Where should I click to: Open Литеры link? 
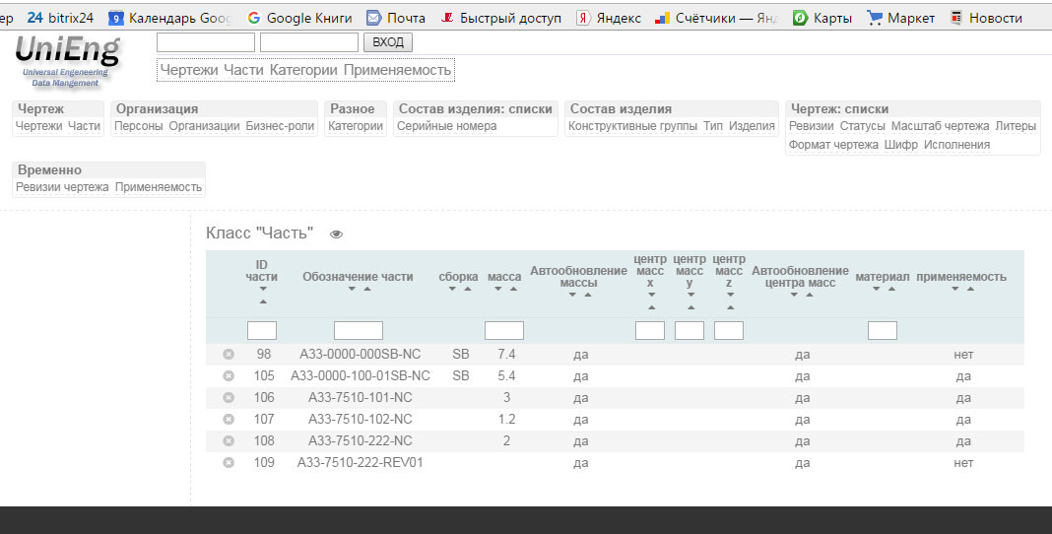1016,126
